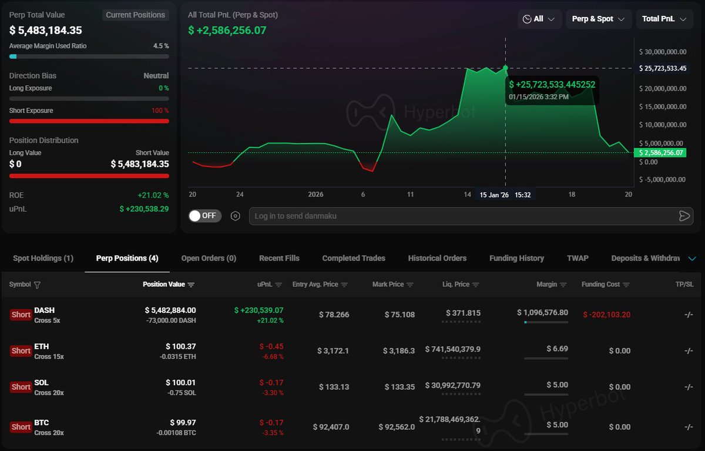Click the DASH short position row symbol
The height and width of the screenshot is (451, 705).
point(44,310)
